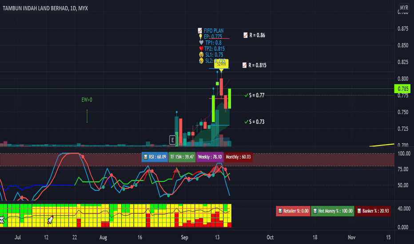Click the green 0.785 current price tag
This screenshot has width=414, height=244.
pos(402,89)
